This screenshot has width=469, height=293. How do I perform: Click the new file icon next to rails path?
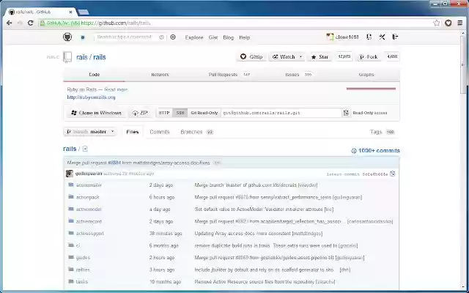click(85, 149)
